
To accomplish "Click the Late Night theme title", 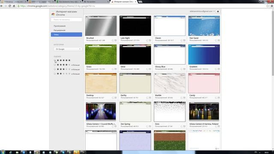I will tap(125, 38).
